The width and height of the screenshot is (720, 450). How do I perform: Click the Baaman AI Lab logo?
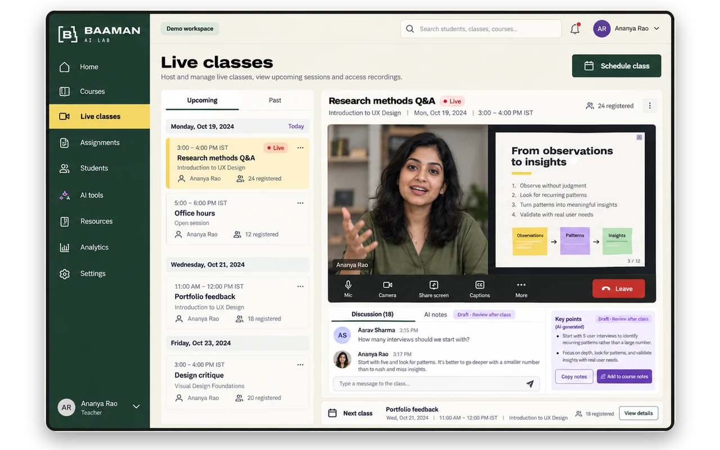99,34
